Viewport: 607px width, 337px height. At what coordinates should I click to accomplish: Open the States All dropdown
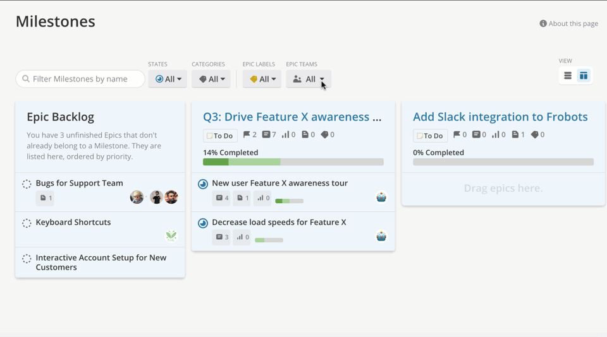point(168,79)
